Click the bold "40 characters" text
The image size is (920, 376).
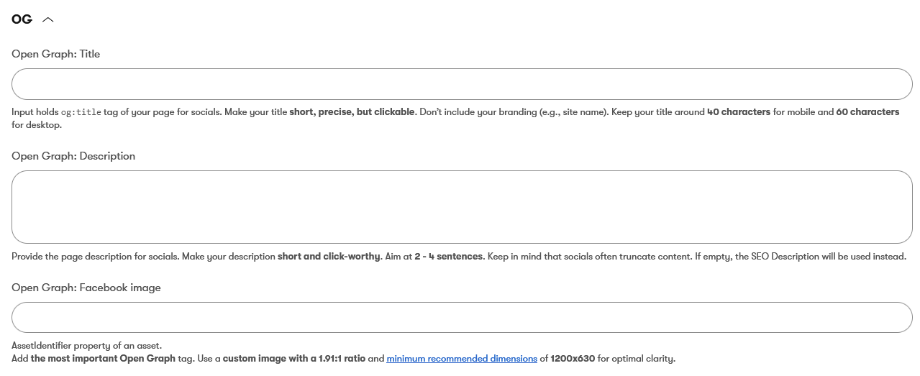pyautogui.click(x=739, y=112)
